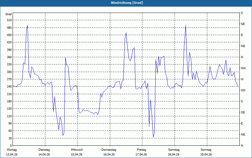Image resolution: width=252 pixels, height=158 pixels.
Task: Click the 13.04.26 date label
Action: click(12, 155)
